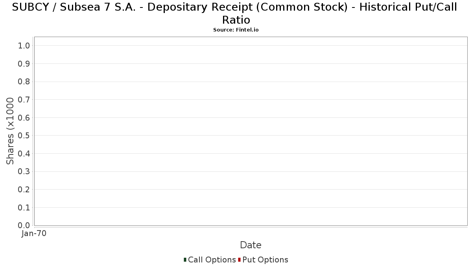
Task: Click the Shares (x1000 y-axis title
Action: [x=10, y=131]
